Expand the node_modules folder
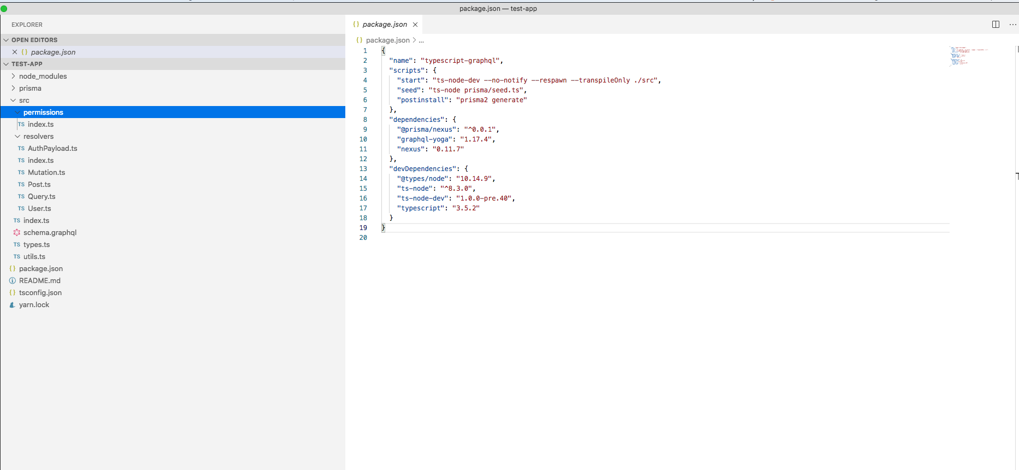Image resolution: width=1019 pixels, height=470 pixels. (x=13, y=76)
